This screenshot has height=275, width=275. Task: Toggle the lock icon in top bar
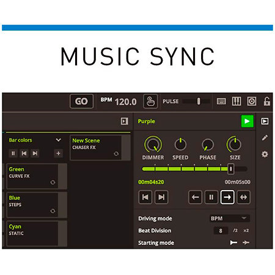[267, 101]
